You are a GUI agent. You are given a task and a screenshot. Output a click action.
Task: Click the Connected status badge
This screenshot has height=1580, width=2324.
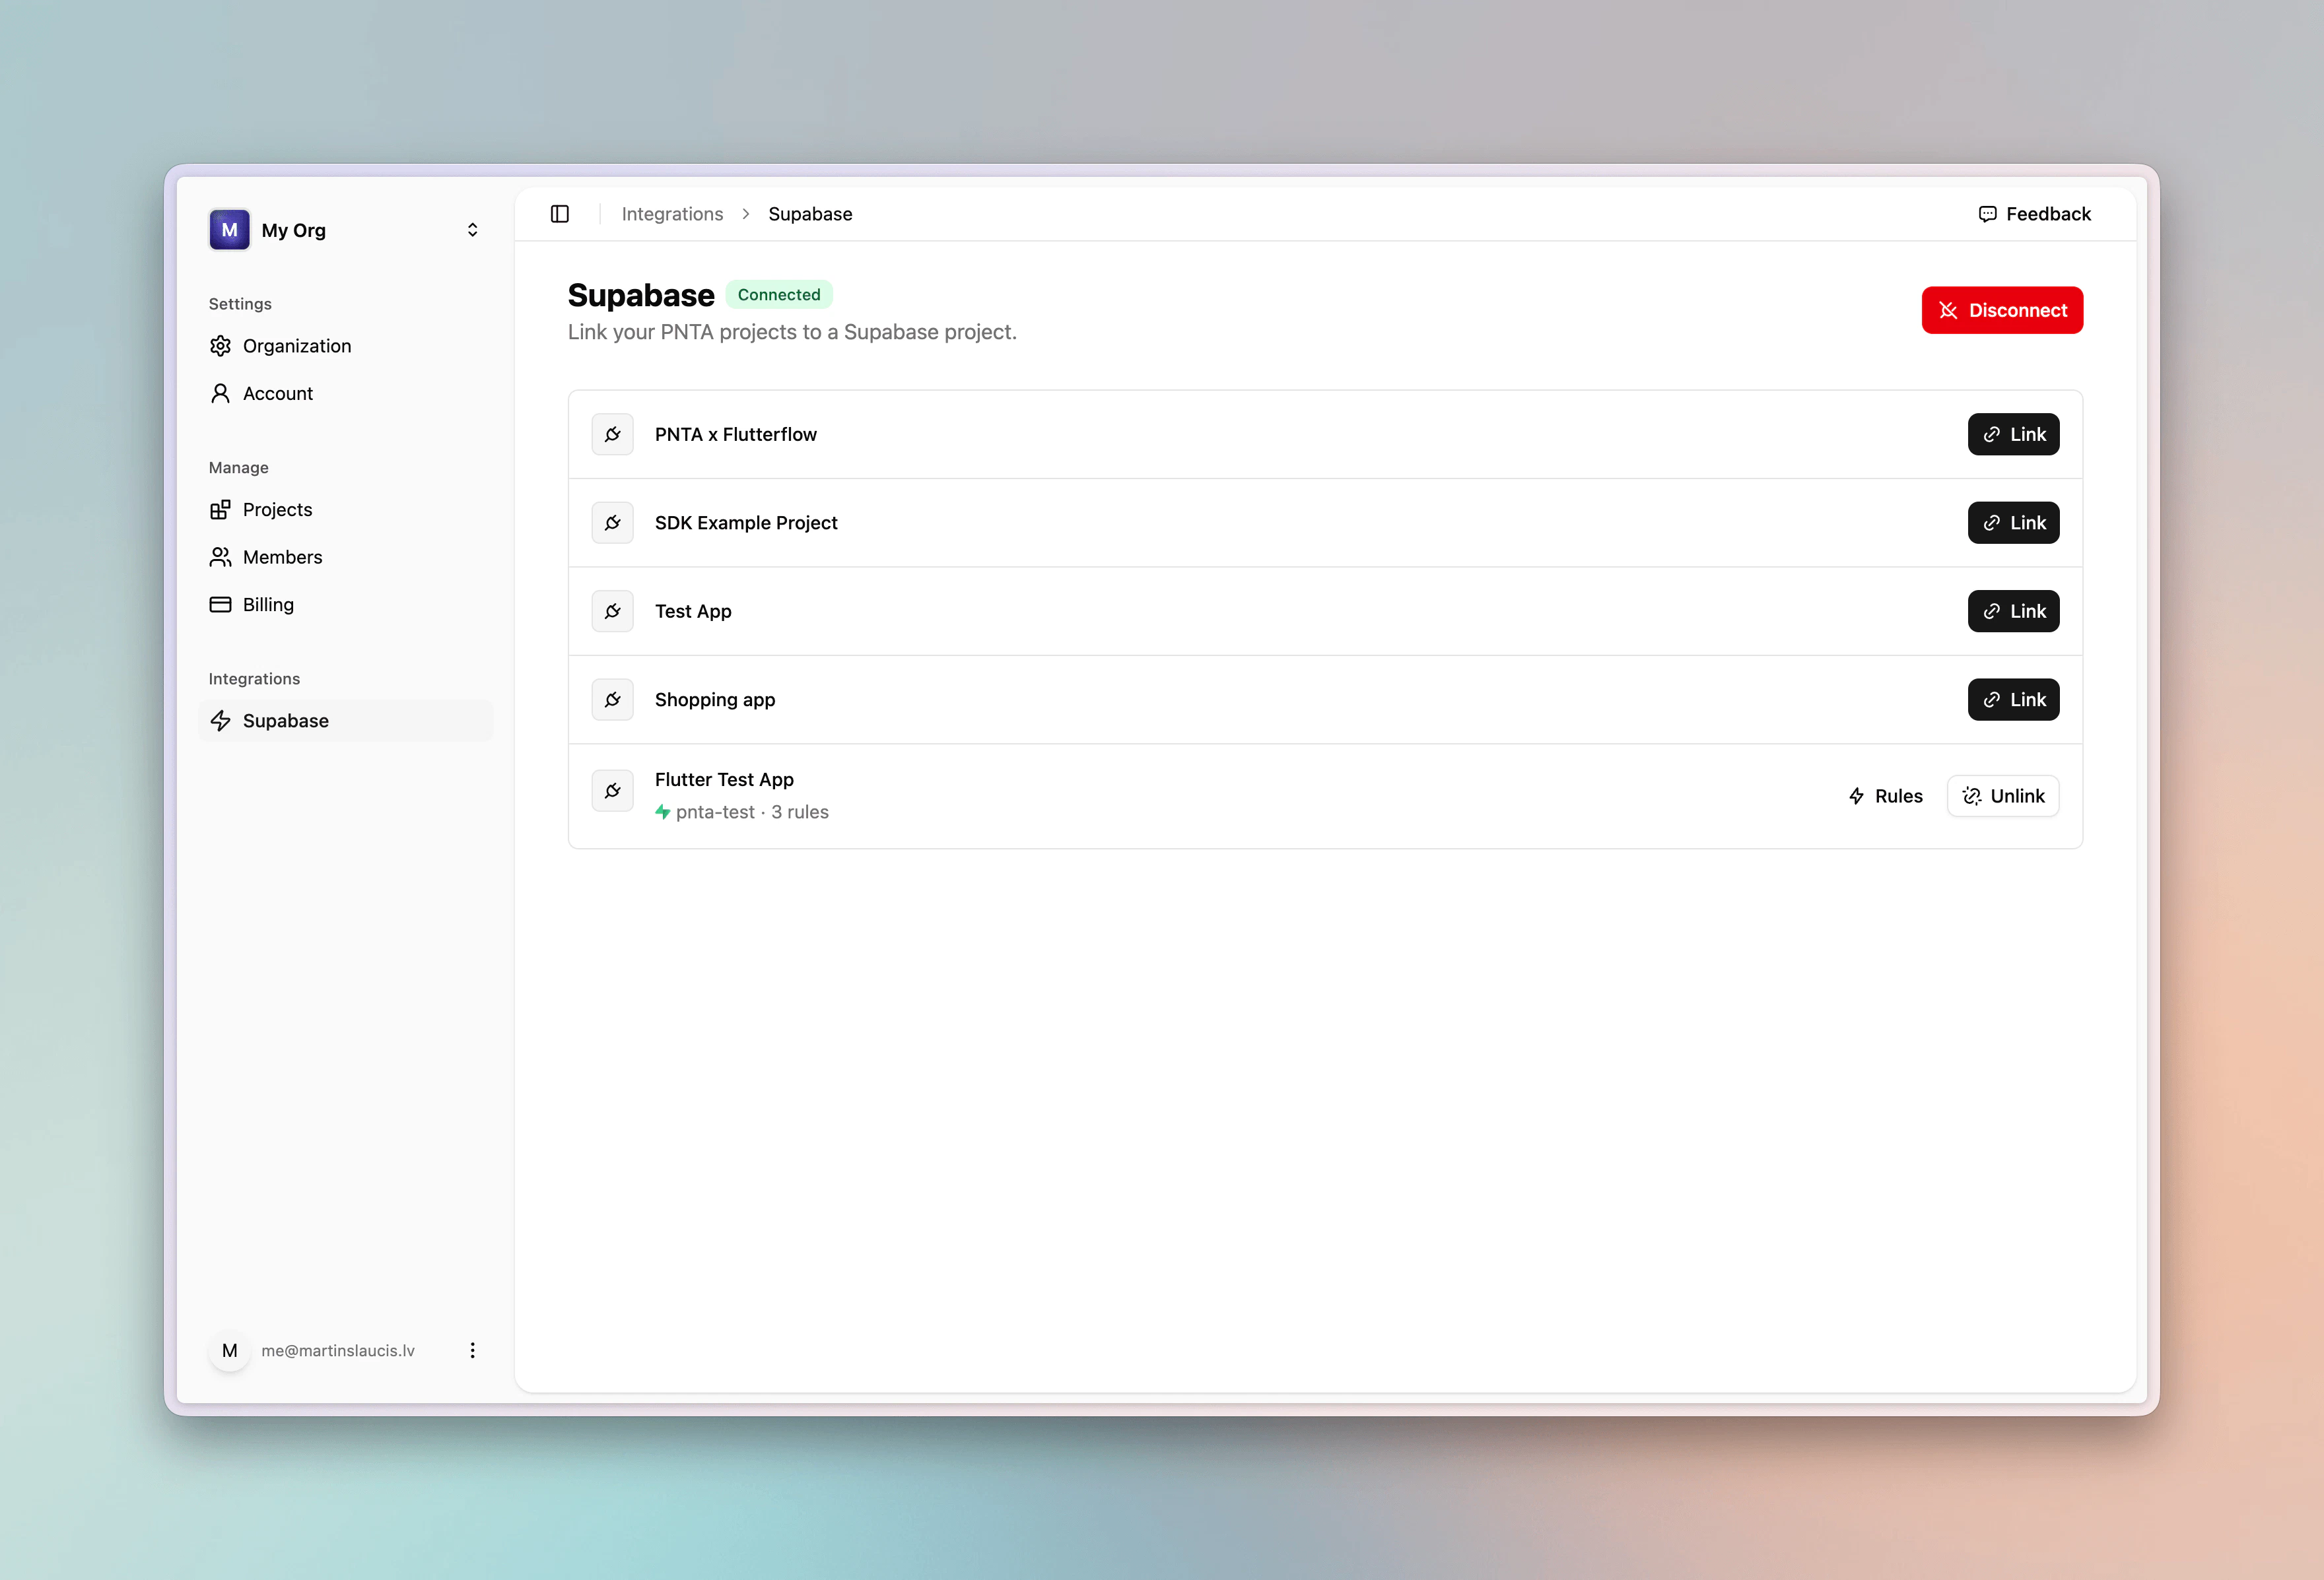[x=779, y=295]
